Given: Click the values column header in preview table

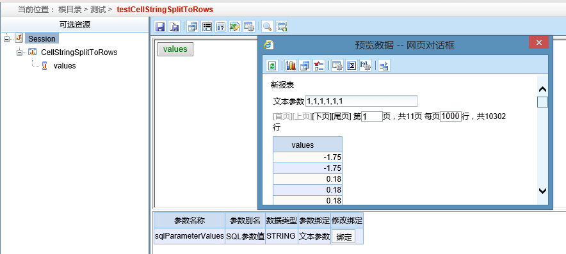Looking at the screenshot, I should click(307, 145).
